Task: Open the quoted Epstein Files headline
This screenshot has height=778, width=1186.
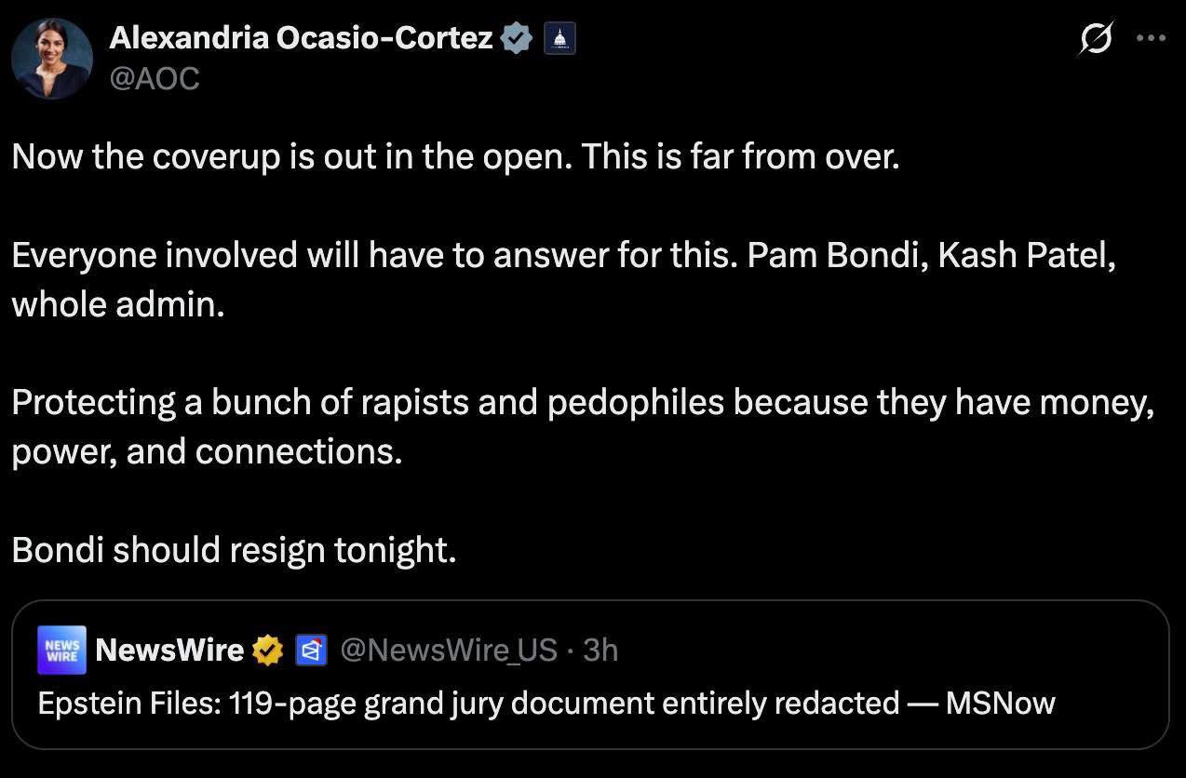Action: [x=465, y=703]
